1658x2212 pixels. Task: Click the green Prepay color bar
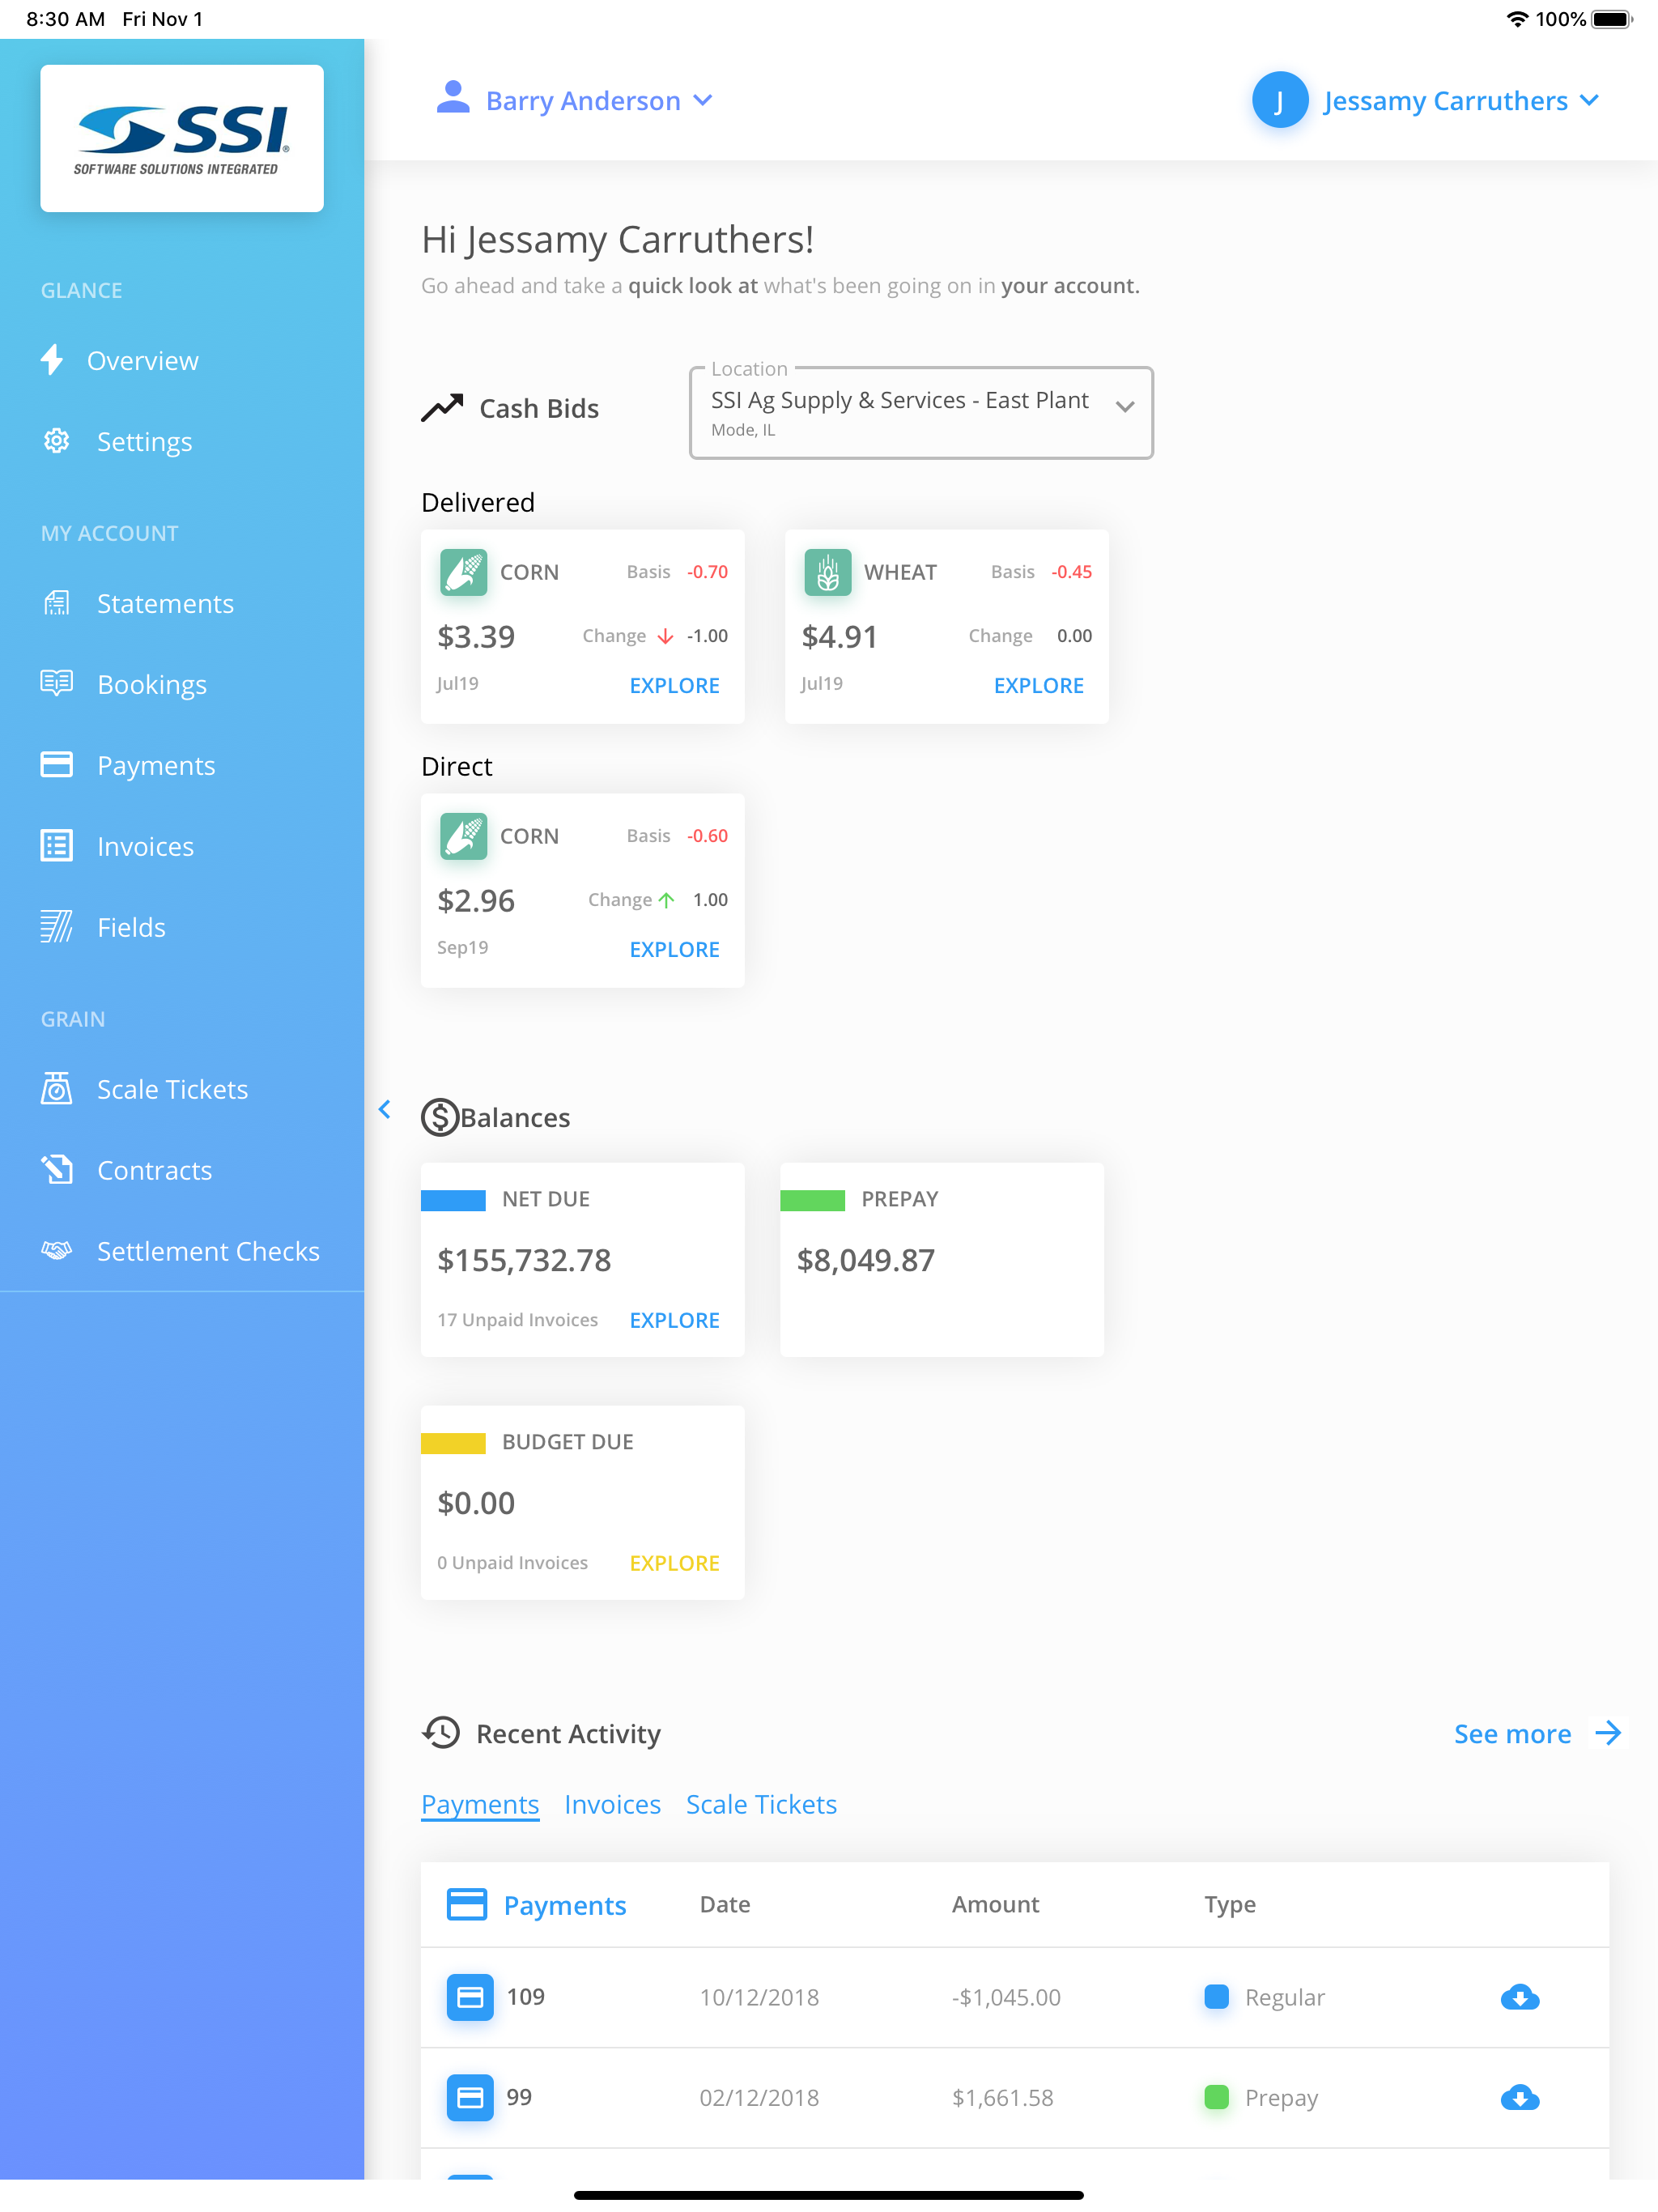point(813,1200)
